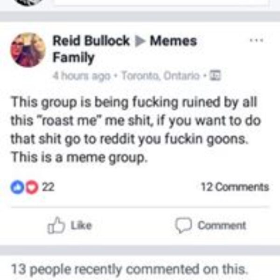Open the Memes Family group link
The height and width of the screenshot is (280, 280).
tap(125, 49)
